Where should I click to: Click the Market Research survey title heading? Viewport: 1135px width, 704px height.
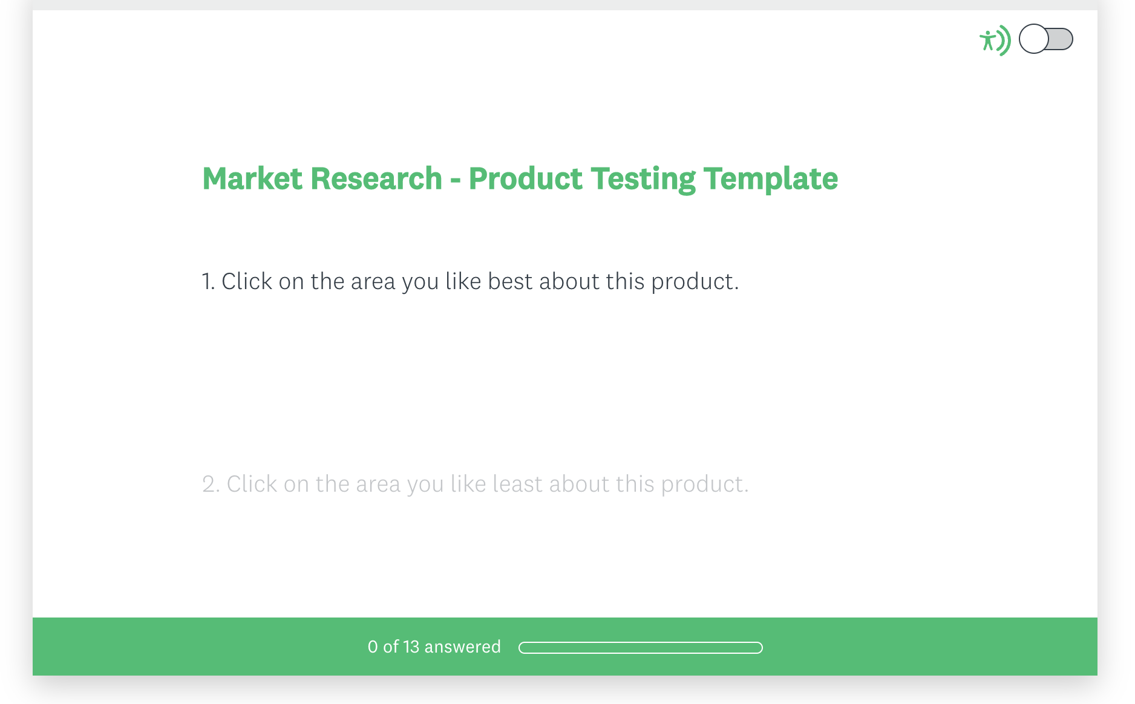point(520,179)
